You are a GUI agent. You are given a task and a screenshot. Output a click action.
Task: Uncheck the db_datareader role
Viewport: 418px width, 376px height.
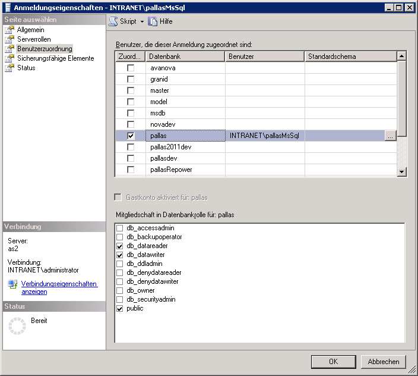click(x=120, y=246)
